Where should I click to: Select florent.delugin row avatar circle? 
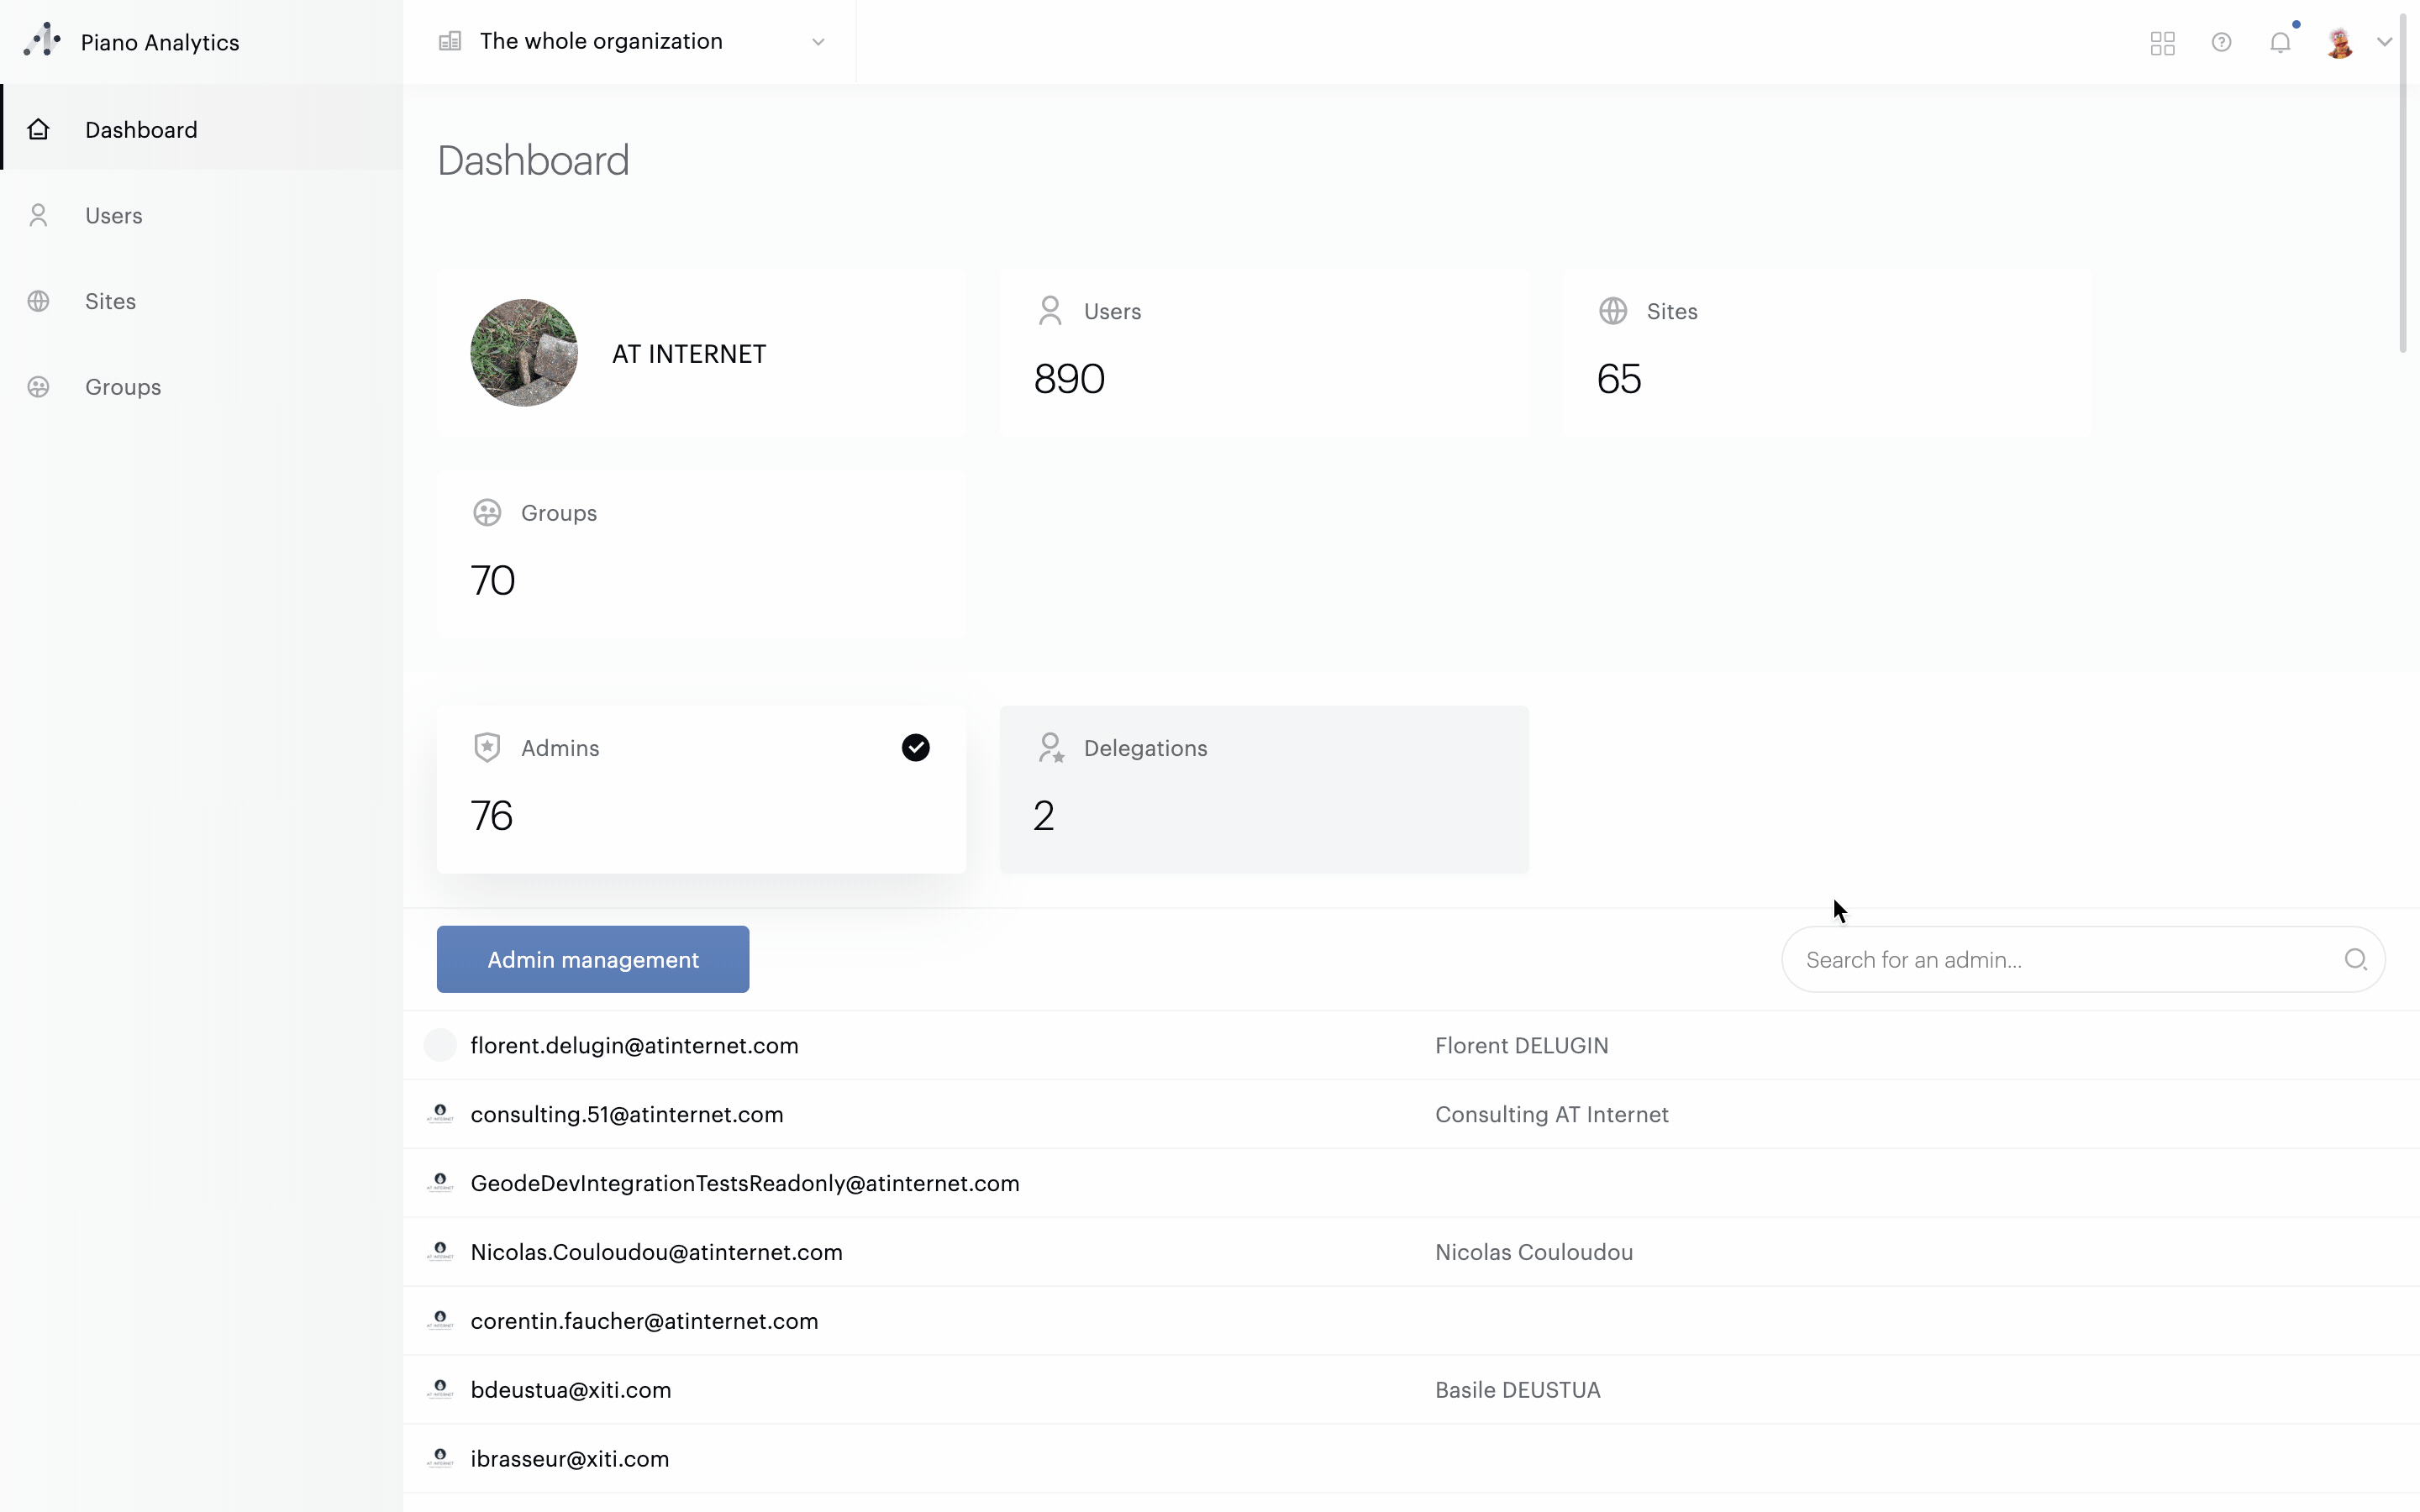[x=440, y=1045]
